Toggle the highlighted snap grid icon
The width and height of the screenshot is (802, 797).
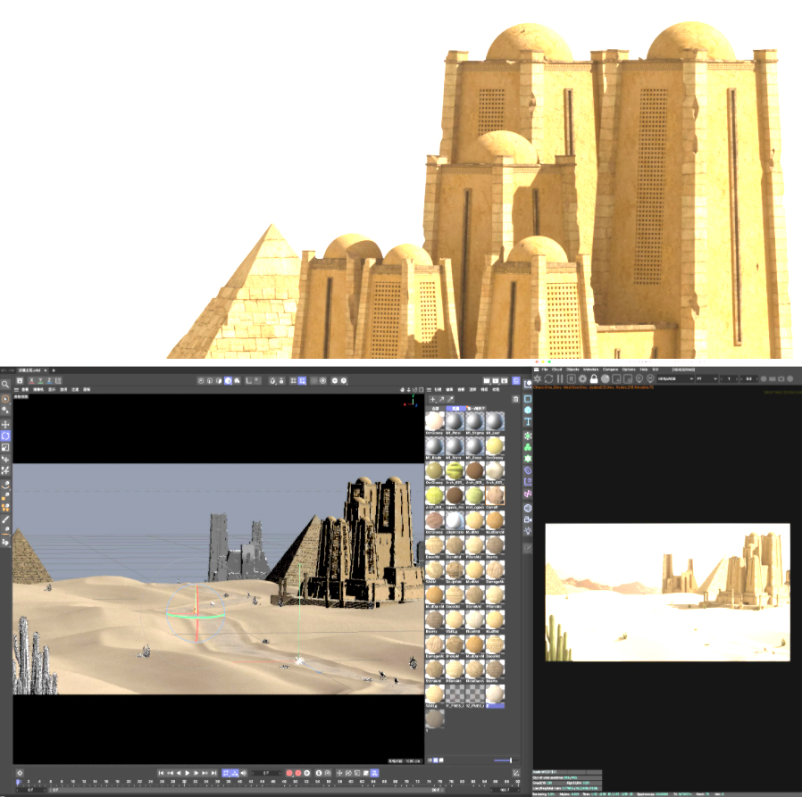[302, 381]
